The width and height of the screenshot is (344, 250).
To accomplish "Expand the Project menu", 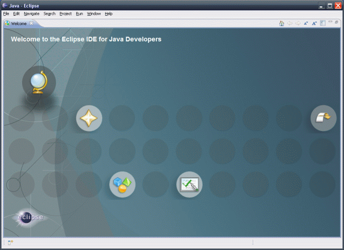I will click(x=65, y=14).
